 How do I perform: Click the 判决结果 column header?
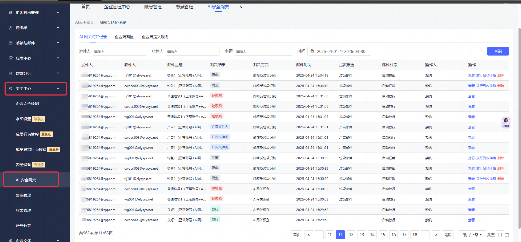point(218,65)
